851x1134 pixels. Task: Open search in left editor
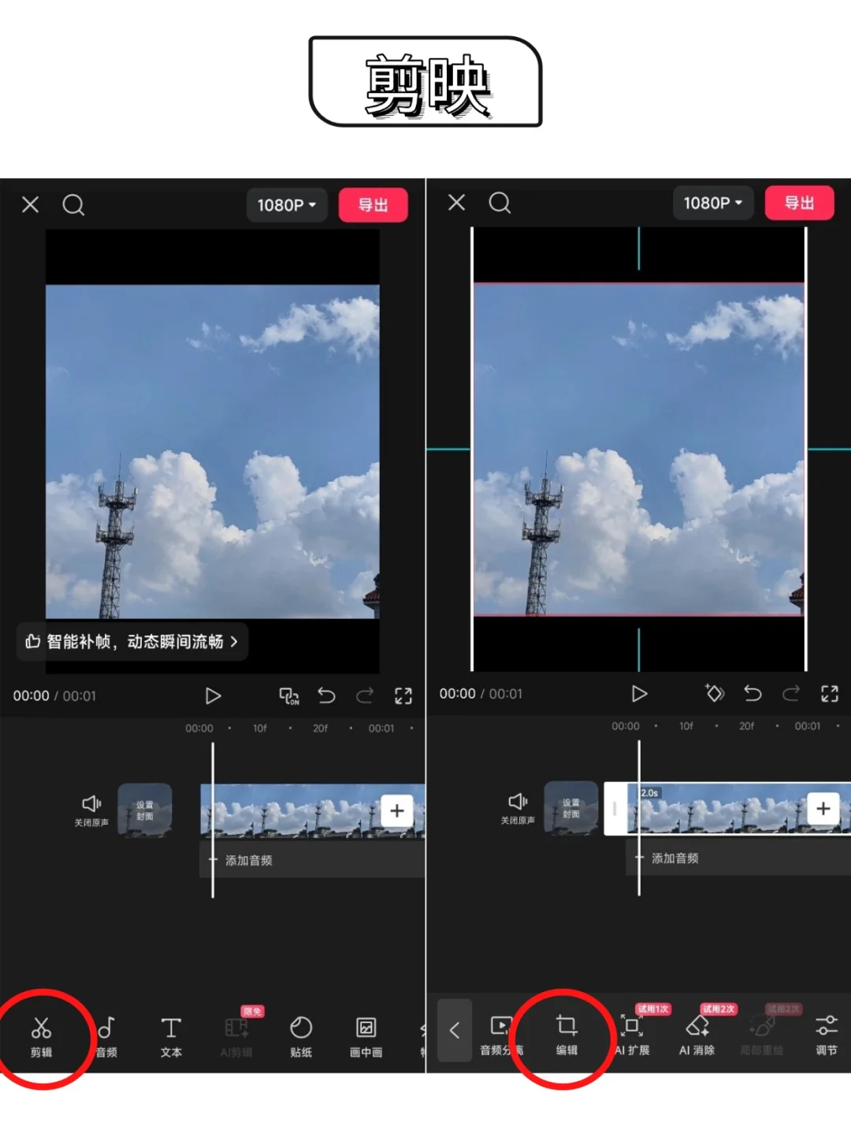click(73, 205)
